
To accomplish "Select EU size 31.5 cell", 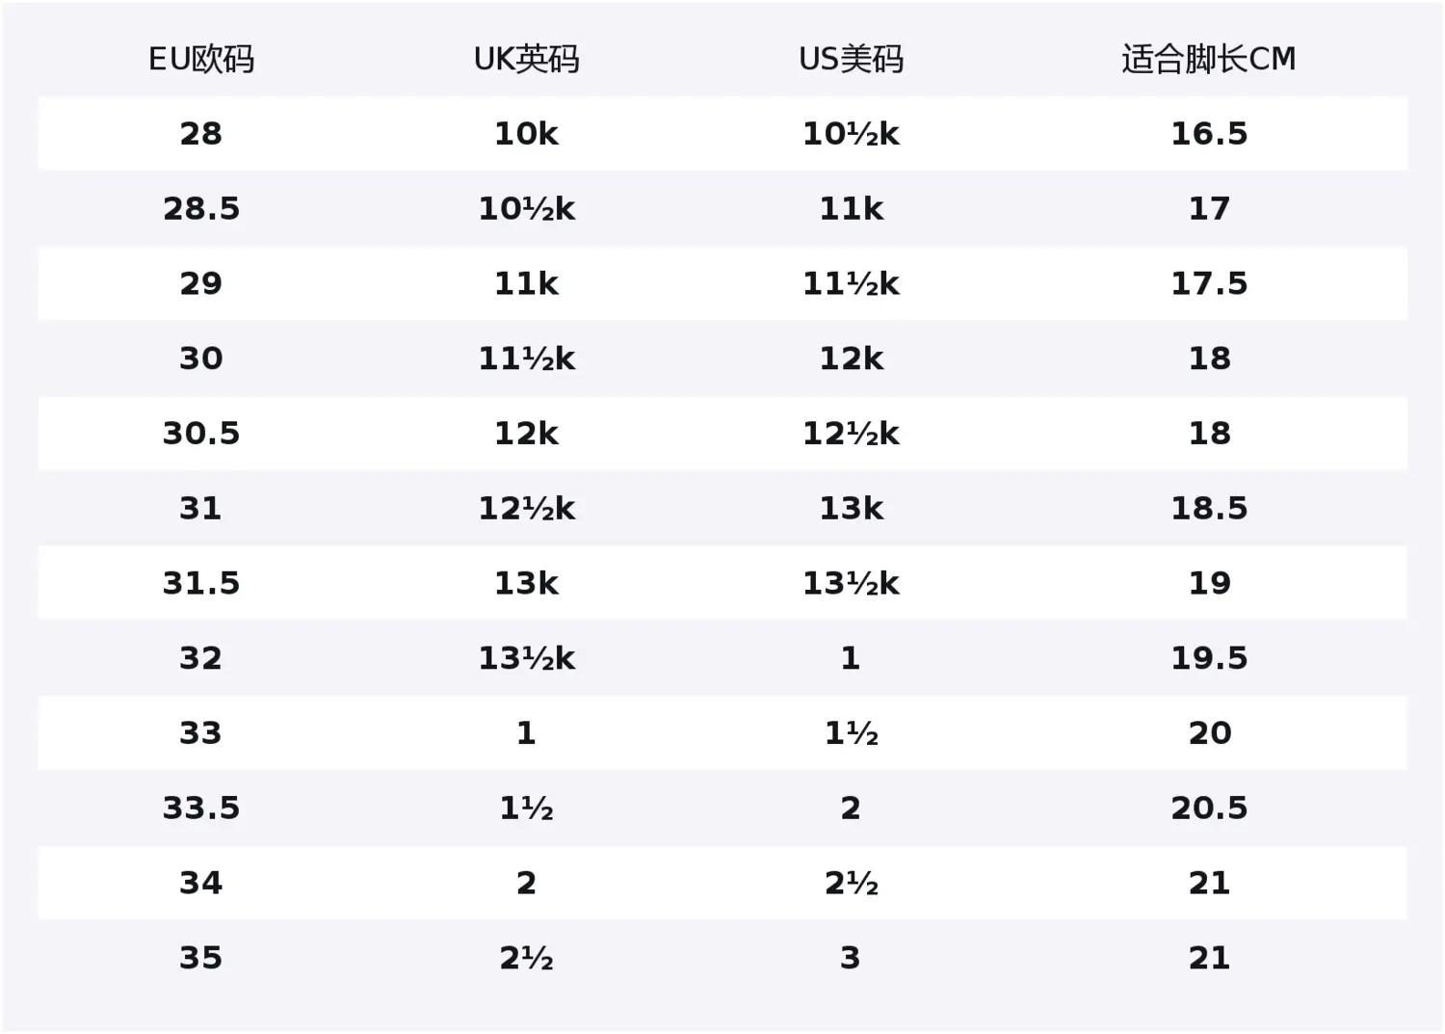I will coord(201,584).
